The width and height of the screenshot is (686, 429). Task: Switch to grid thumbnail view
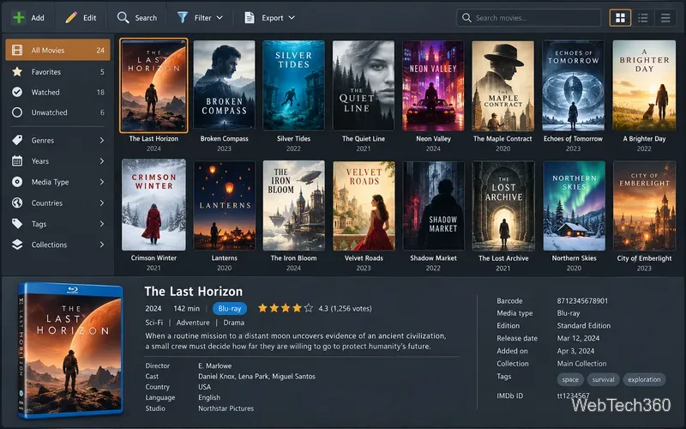620,18
